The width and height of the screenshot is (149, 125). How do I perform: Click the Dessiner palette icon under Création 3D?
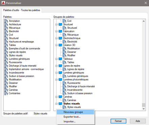(65, 52)
